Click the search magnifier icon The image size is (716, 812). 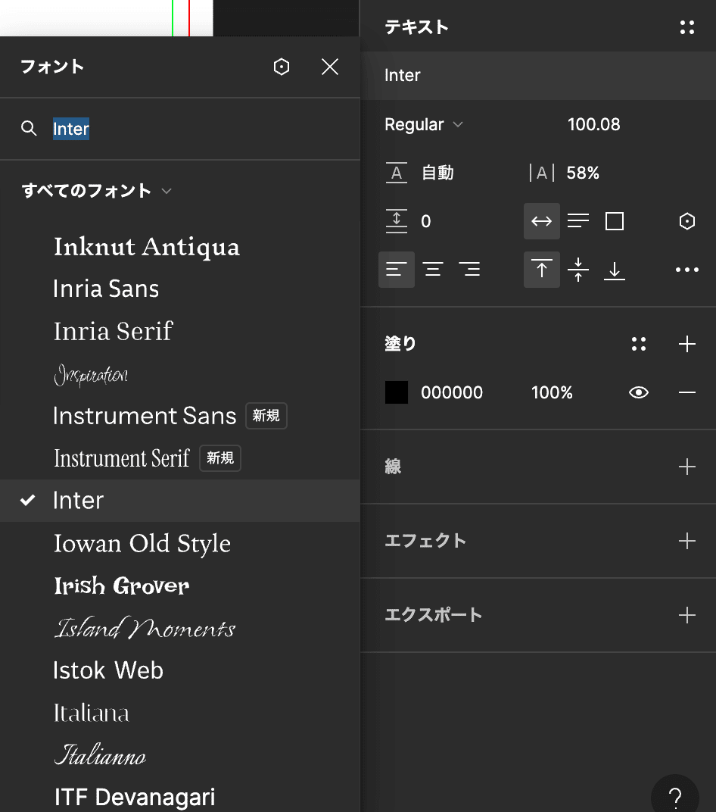click(x=29, y=129)
